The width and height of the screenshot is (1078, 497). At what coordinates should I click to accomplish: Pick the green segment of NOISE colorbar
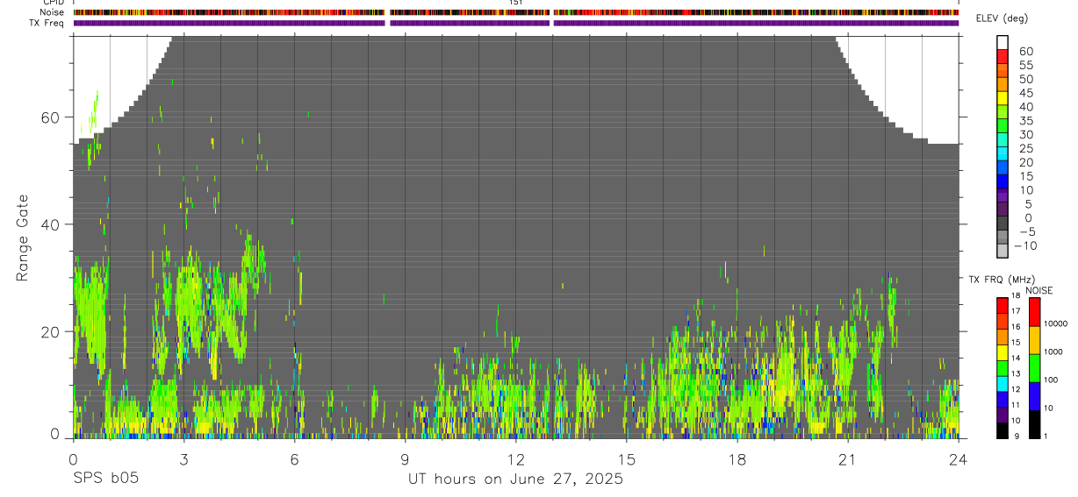(x=1034, y=367)
